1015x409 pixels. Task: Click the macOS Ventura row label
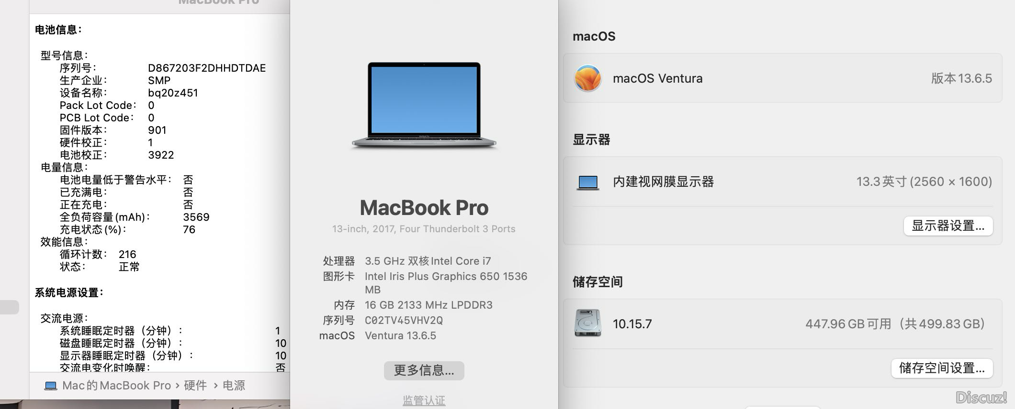coord(658,78)
